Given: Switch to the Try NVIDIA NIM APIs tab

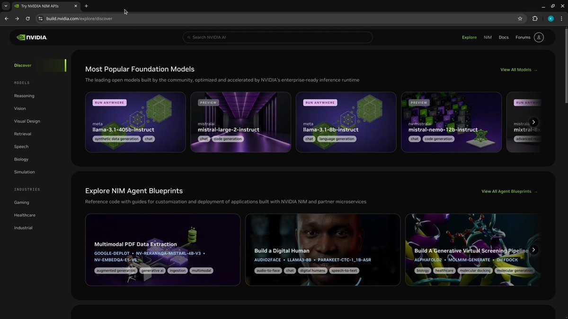Looking at the screenshot, I should coord(45,6).
